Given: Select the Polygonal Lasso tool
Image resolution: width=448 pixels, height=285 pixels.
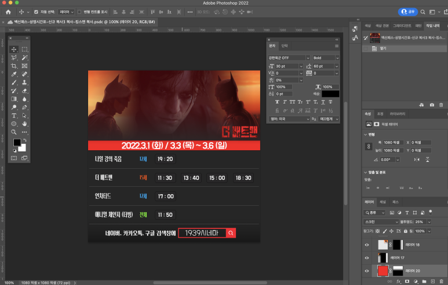Looking at the screenshot, I should (14, 58).
